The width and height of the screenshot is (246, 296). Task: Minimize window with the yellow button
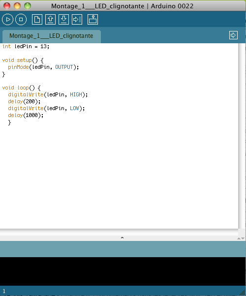tap(17, 6)
